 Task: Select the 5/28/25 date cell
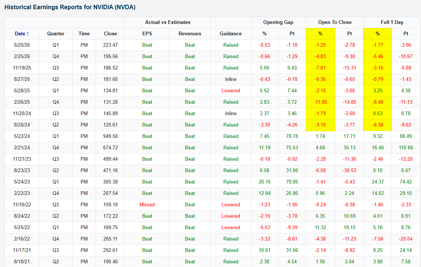[x=22, y=91]
